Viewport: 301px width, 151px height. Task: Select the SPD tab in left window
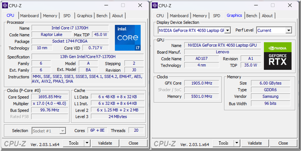pyautogui.click(x=67, y=16)
